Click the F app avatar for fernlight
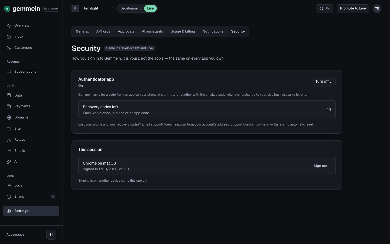Viewport: 390px width, 244px height. tap(75, 8)
